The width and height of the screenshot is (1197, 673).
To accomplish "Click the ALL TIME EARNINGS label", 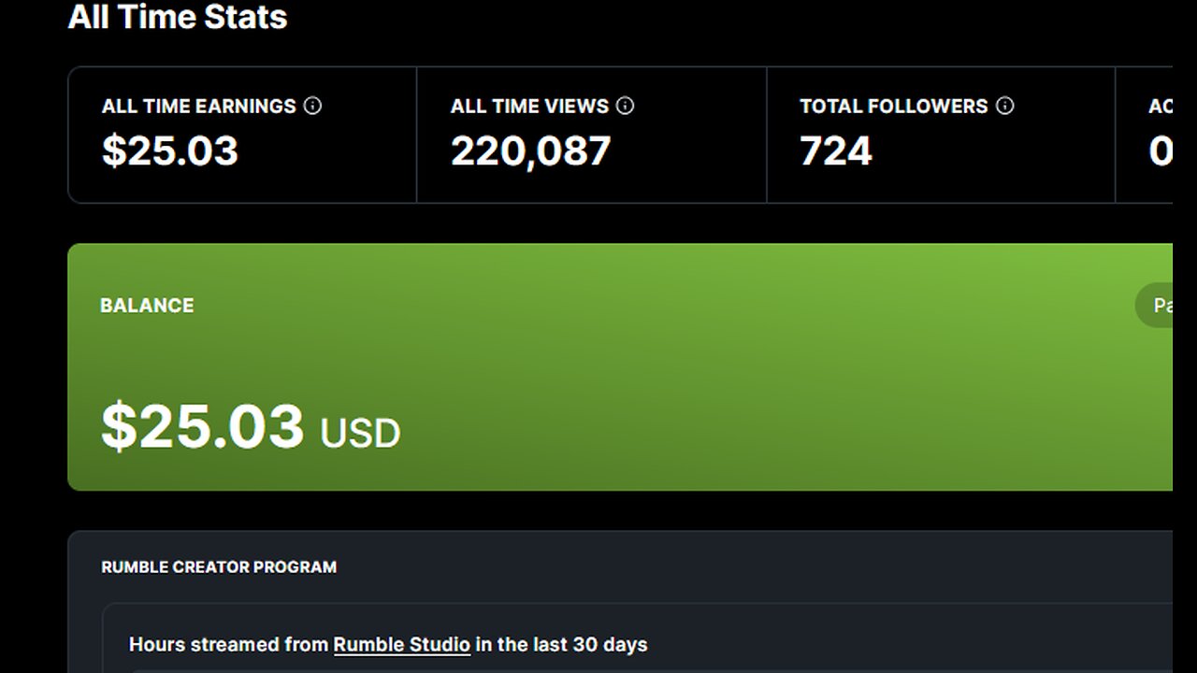I will pos(198,107).
